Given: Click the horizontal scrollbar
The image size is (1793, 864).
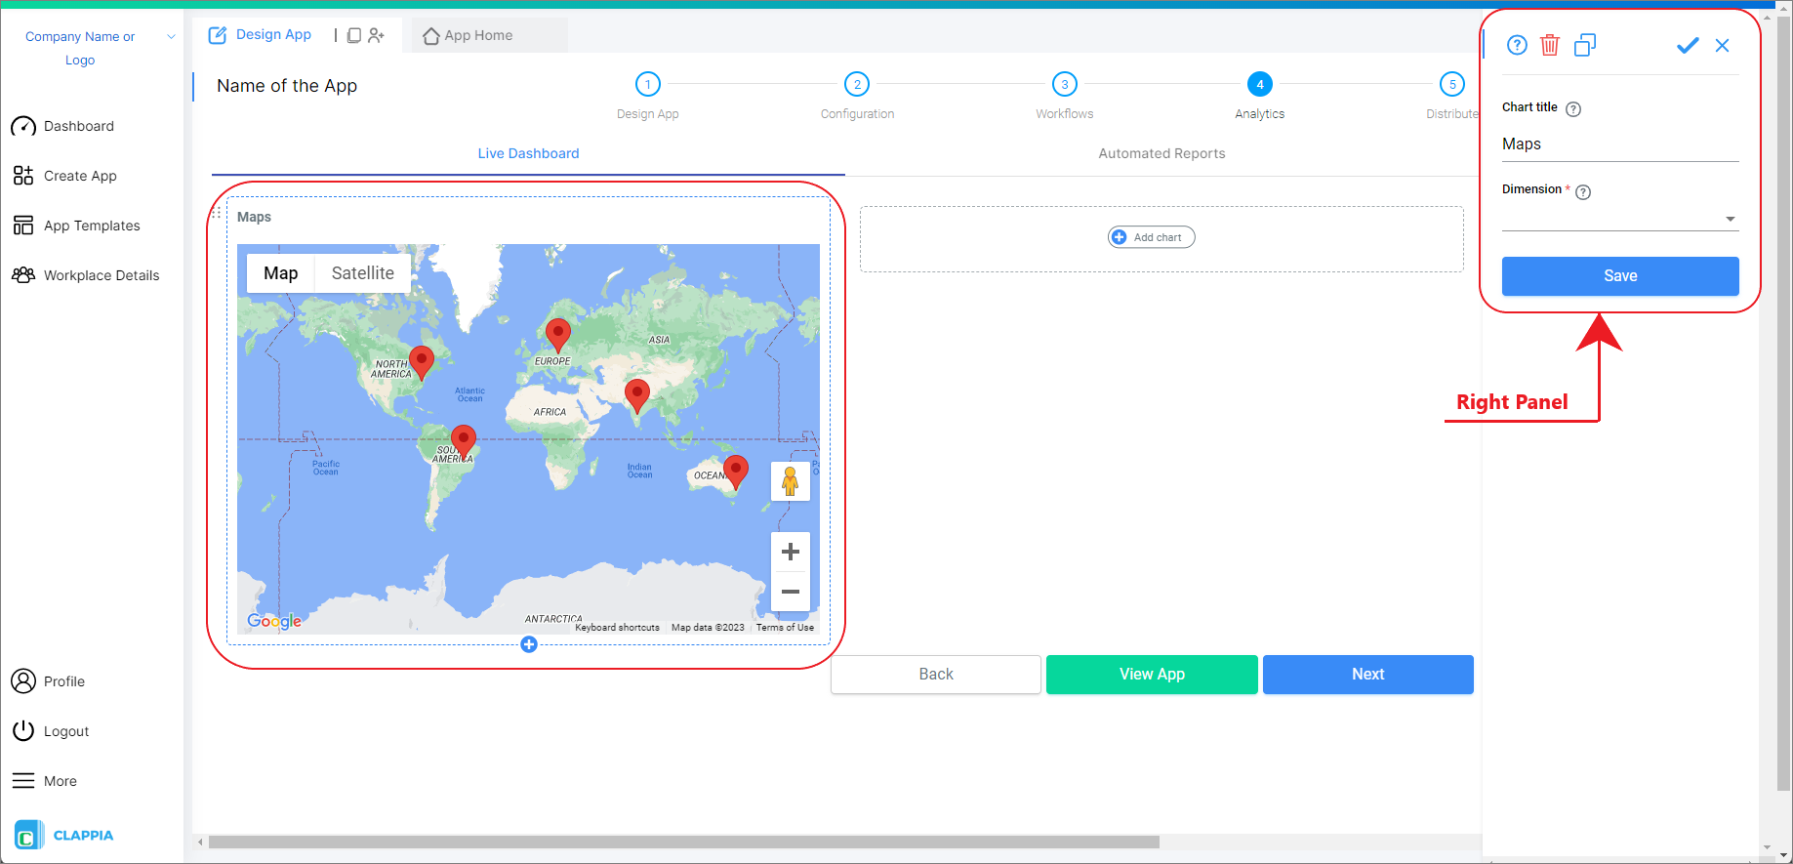Looking at the screenshot, I should 683,842.
